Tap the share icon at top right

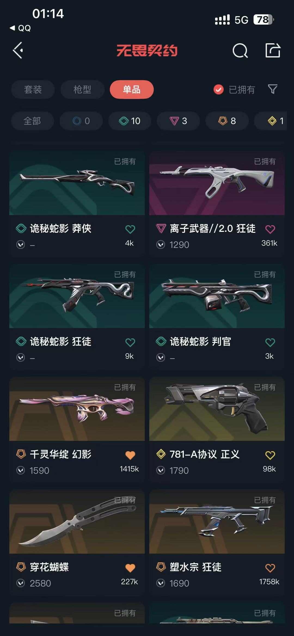(x=273, y=50)
